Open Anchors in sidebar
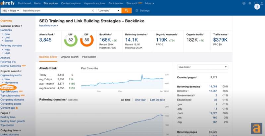Screen dimensions: 265x136 tap(5, 58)
